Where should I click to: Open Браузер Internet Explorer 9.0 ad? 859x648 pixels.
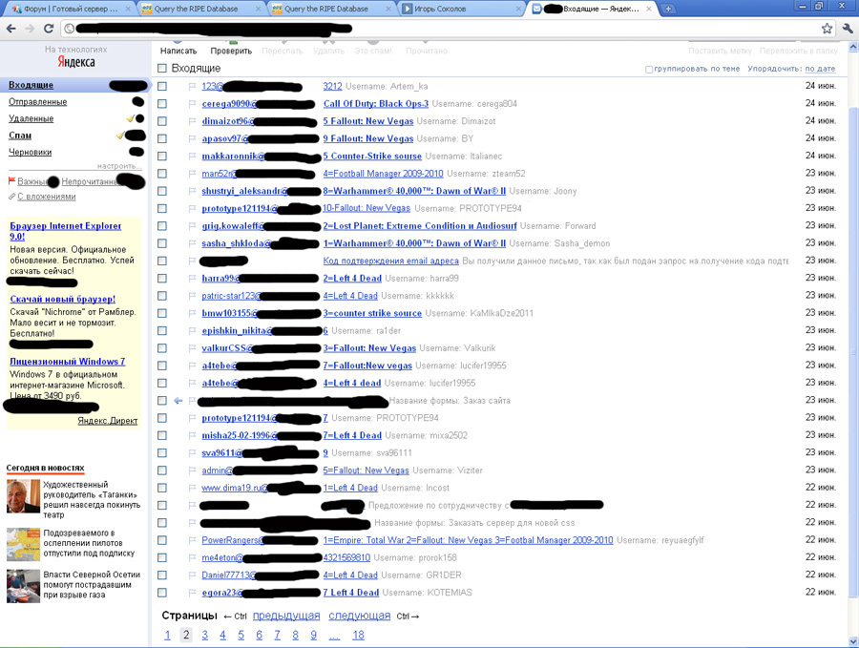pyautogui.click(x=65, y=231)
